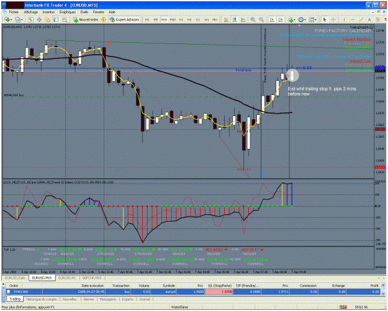The height and width of the screenshot is (311, 388).
Task: Switch timeframe to W1
Action: pyautogui.click(x=206, y=20)
